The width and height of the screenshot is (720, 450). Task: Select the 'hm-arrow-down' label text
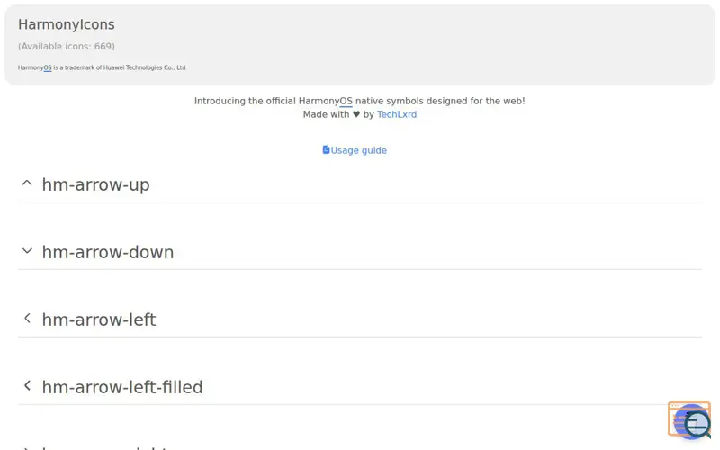pyautogui.click(x=108, y=252)
